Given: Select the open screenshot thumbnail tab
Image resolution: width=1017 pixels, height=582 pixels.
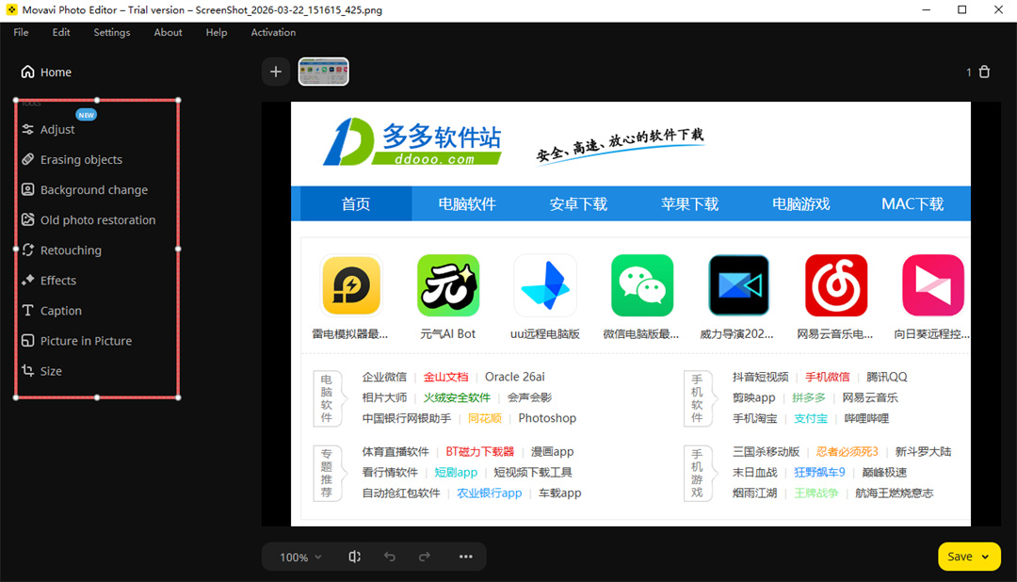Looking at the screenshot, I should 324,72.
